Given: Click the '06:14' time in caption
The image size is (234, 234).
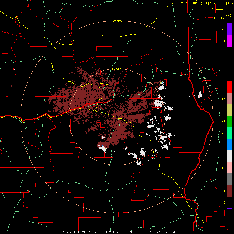Looking at the screenshot, I should 170,232.
